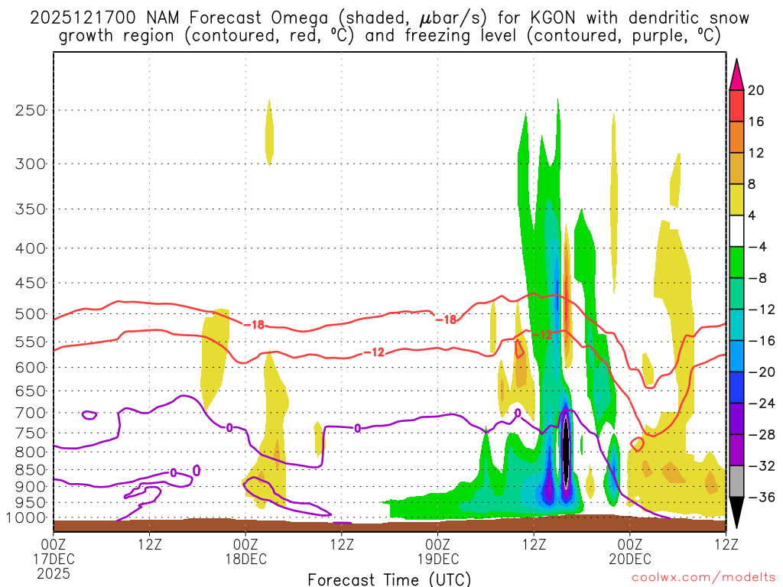Click the 750 pressure level label
Screen dimensions: 783x587
click(31, 433)
